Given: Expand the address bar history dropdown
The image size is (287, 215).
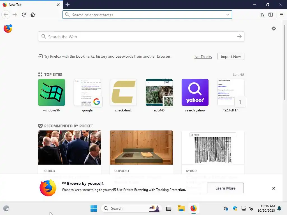Looking at the screenshot, I should tap(228, 15).
